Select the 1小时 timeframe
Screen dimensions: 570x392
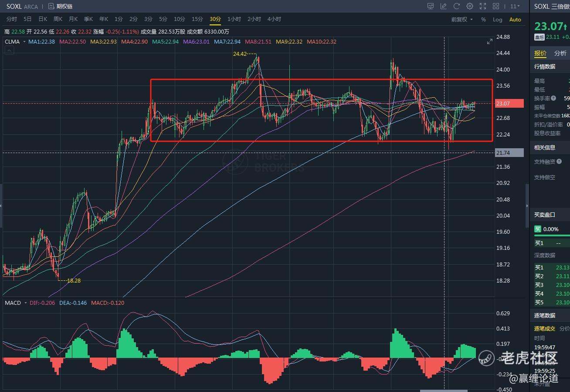234,19
